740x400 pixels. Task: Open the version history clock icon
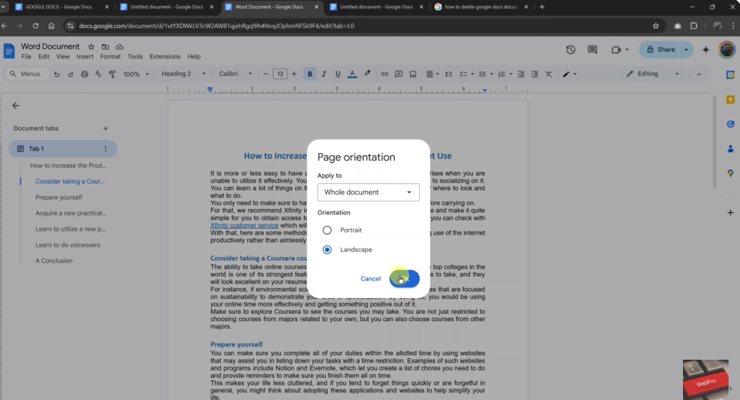pos(570,49)
